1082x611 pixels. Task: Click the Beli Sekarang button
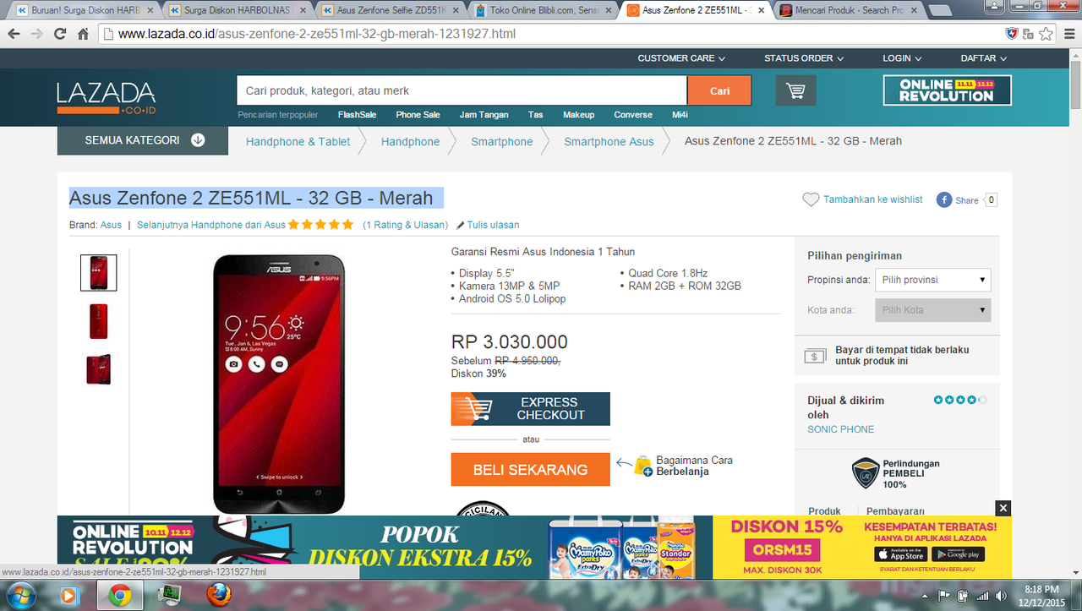point(530,470)
